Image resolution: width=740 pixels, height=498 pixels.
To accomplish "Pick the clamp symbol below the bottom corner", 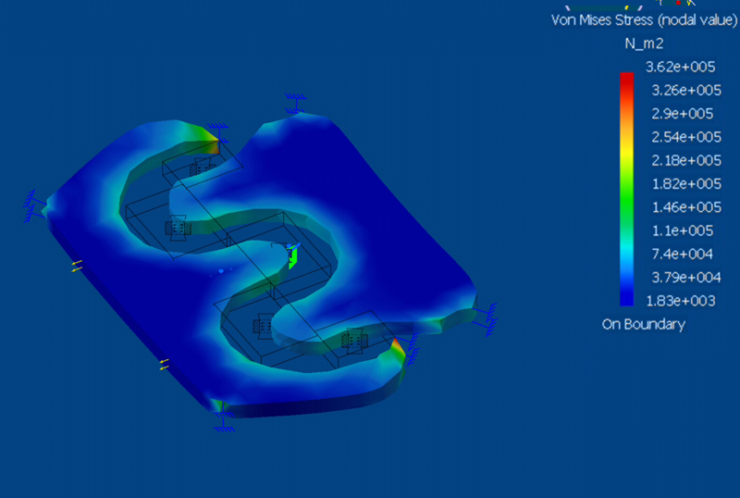I will coord(222,421).
